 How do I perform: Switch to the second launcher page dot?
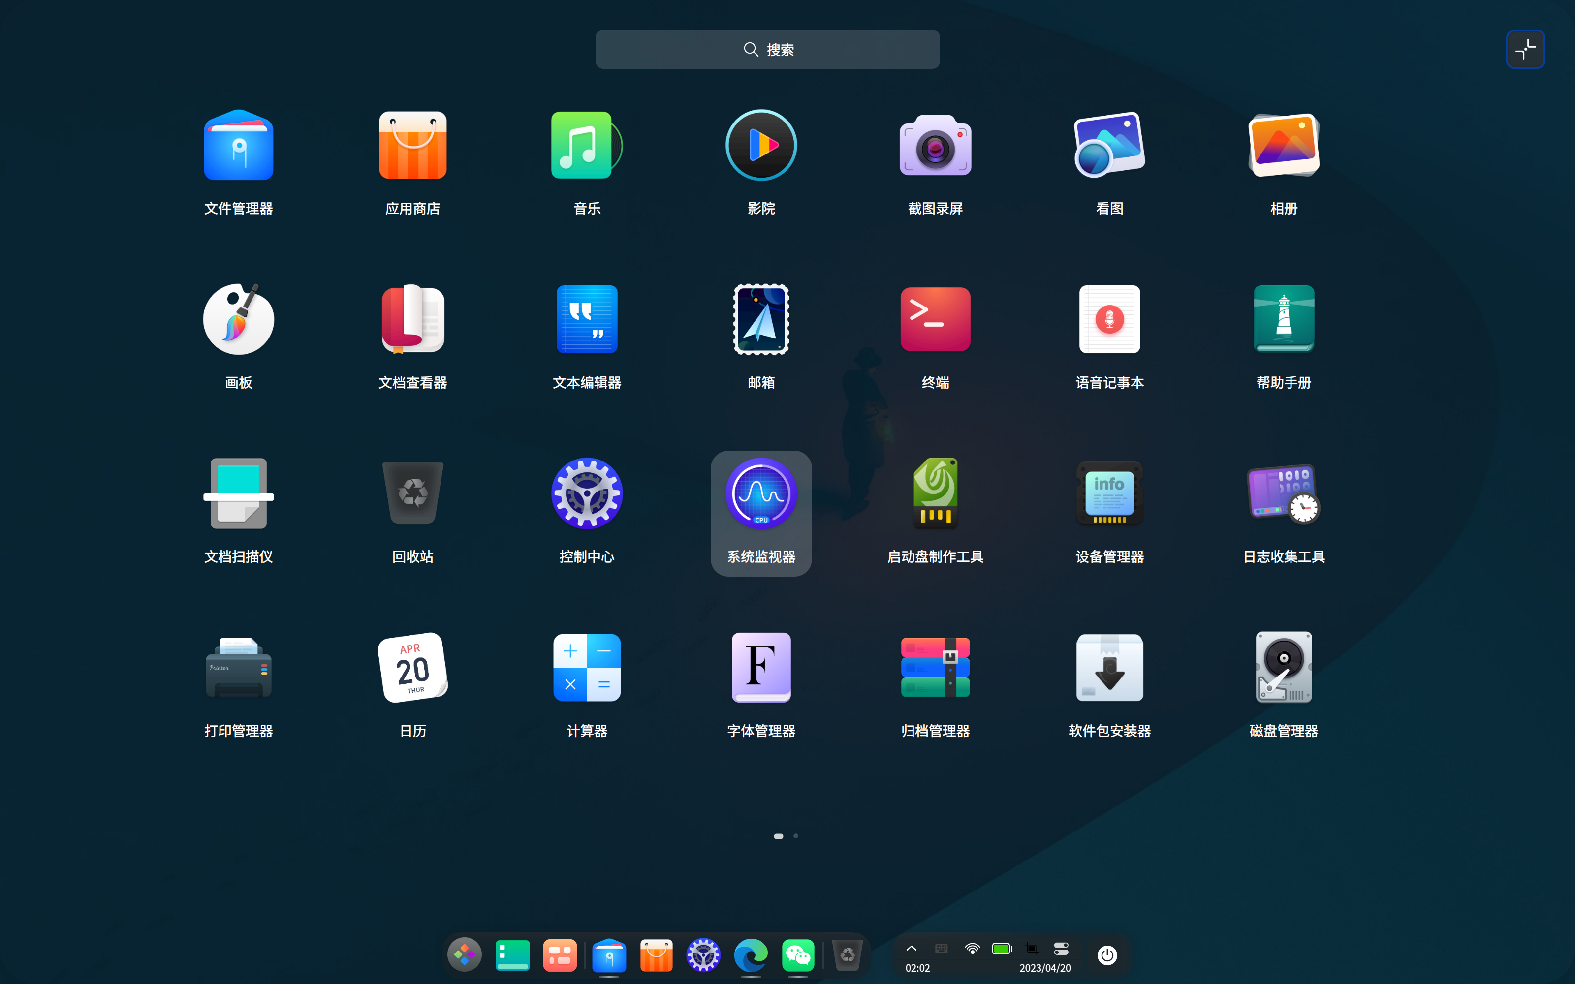[x=795, y=836]
